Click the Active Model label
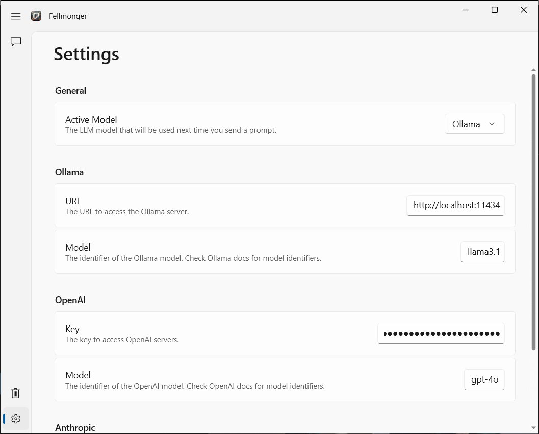 (91, 120)
